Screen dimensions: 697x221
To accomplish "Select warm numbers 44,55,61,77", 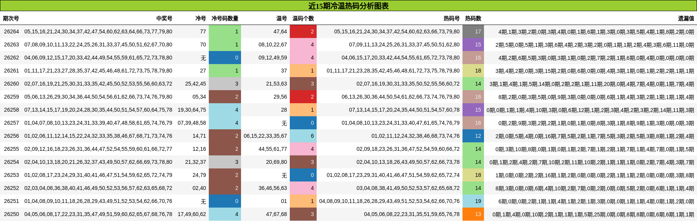I will click(273, 149).
